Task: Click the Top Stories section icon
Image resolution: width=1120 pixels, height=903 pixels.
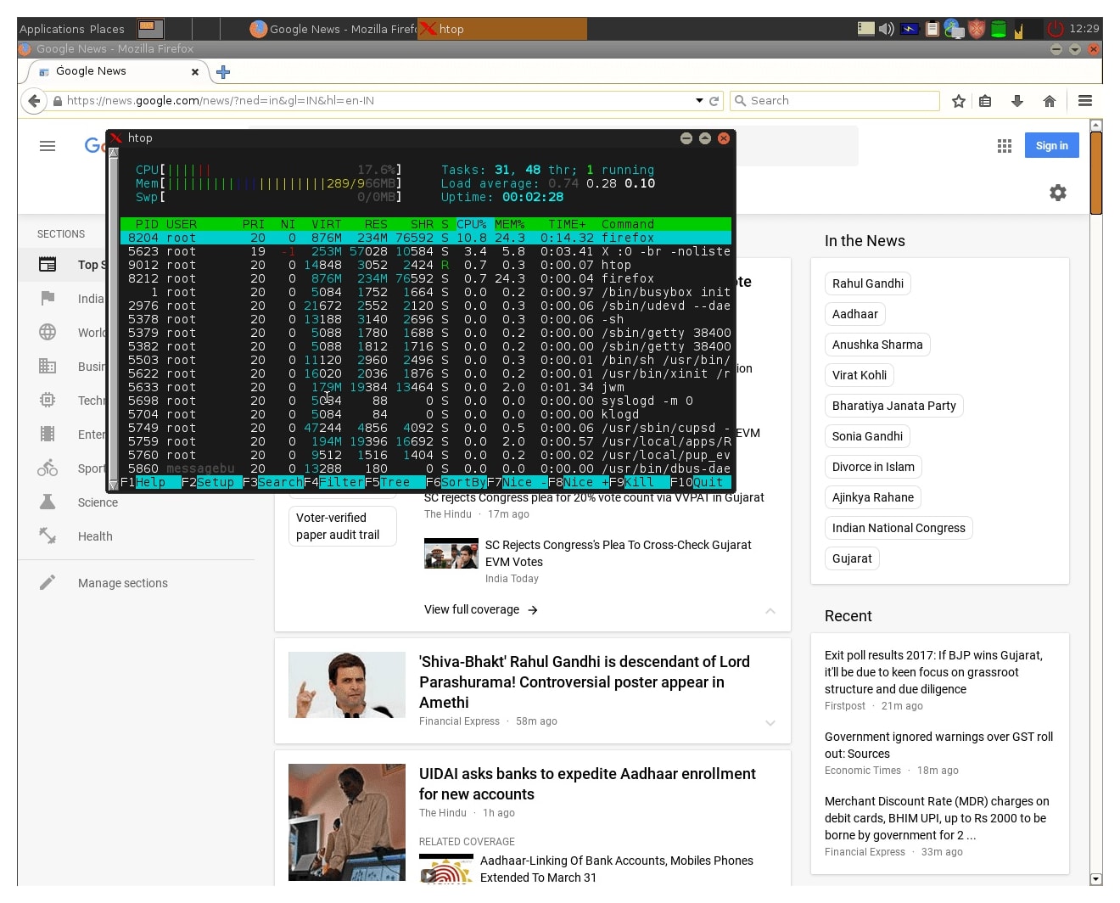Action: tap(48, 265)
